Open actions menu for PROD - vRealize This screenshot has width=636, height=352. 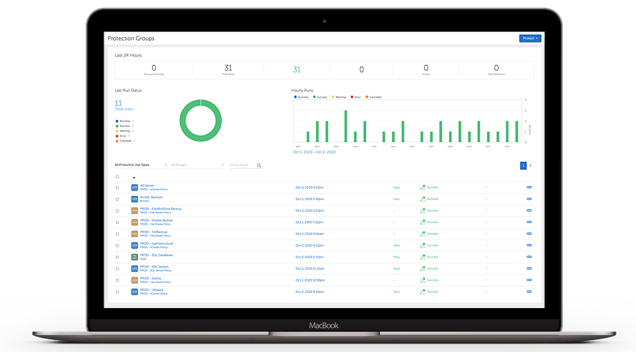529,291
